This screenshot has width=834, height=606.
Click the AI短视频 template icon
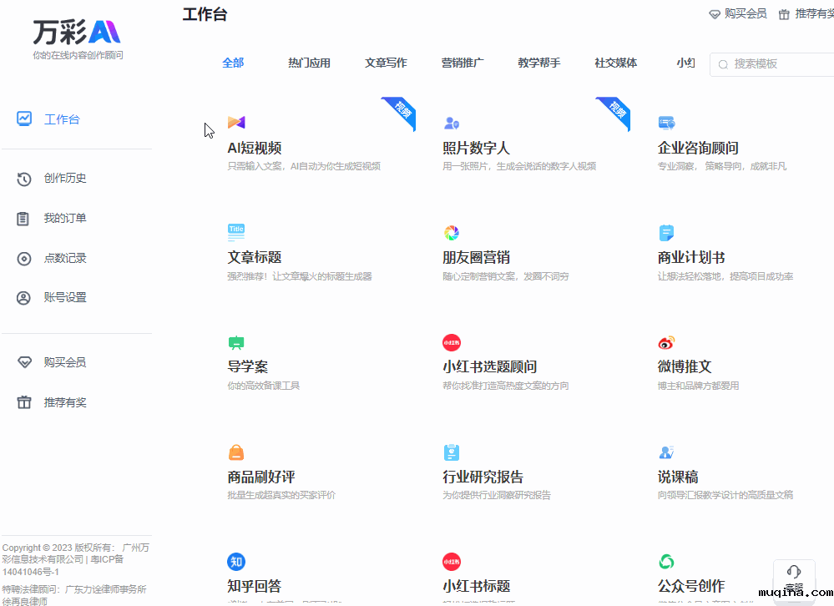coord(236,123)
